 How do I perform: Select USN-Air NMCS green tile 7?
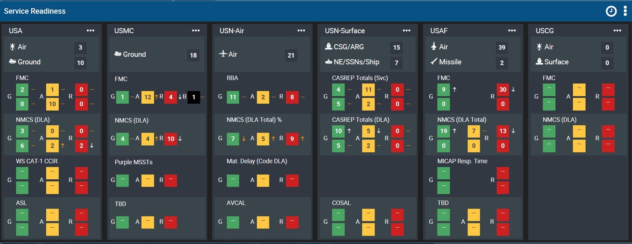point(233,139)
